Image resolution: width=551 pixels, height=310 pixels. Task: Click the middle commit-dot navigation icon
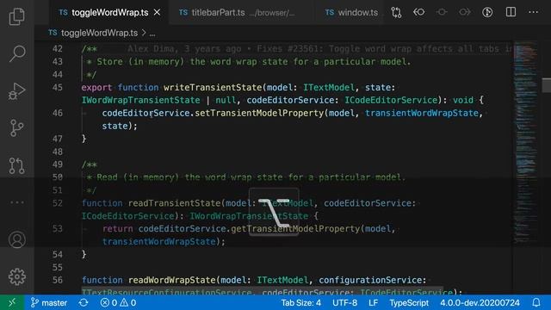click(442, 12)
